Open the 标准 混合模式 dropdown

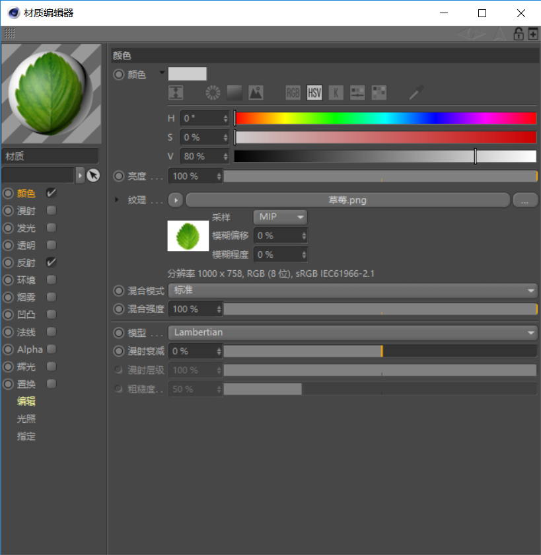(x=353, y=291)
